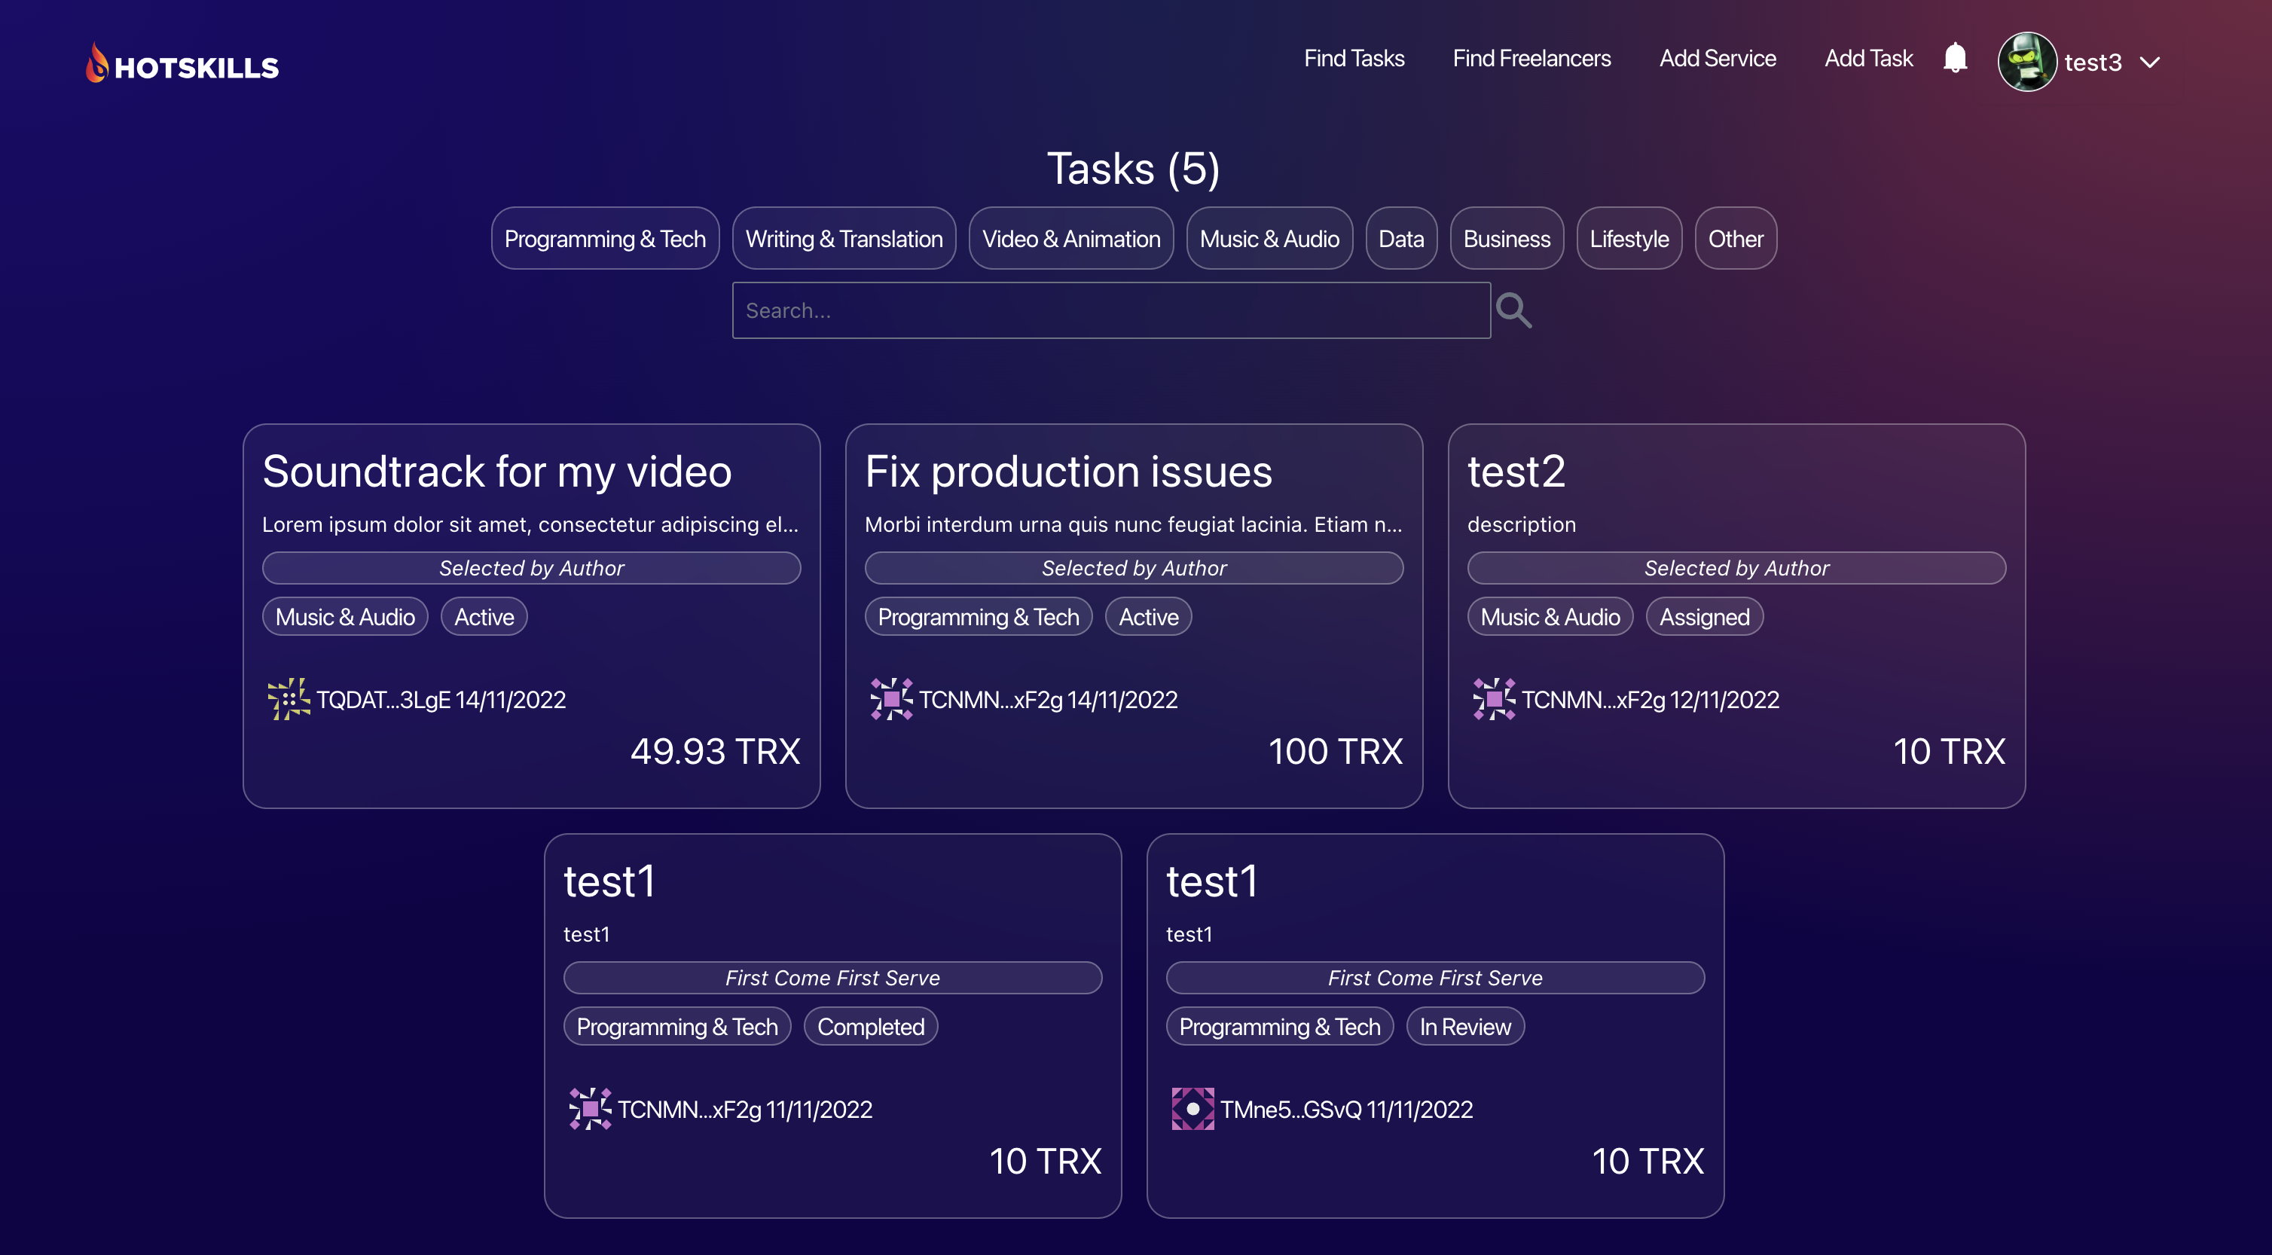
Task: Expand the test3 user menu chevron
Action: point(2149,63)
